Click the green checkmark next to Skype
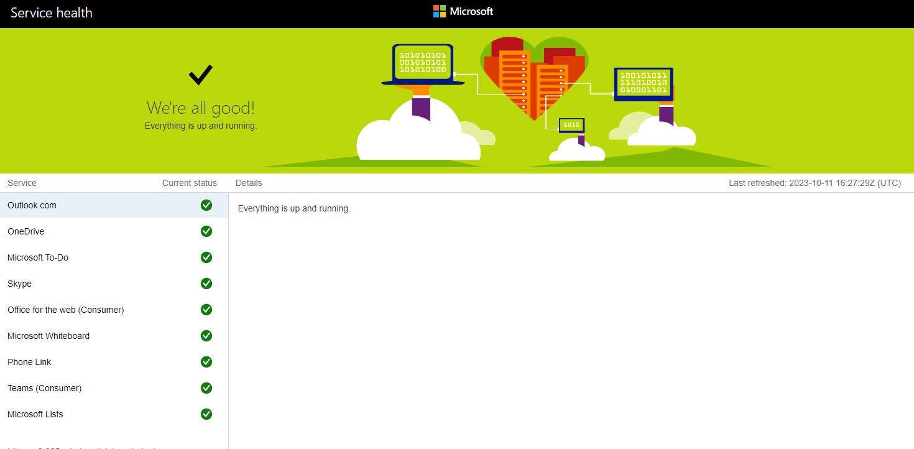The image size is (914, 449). pyautogui.click(x=206, y=283)
